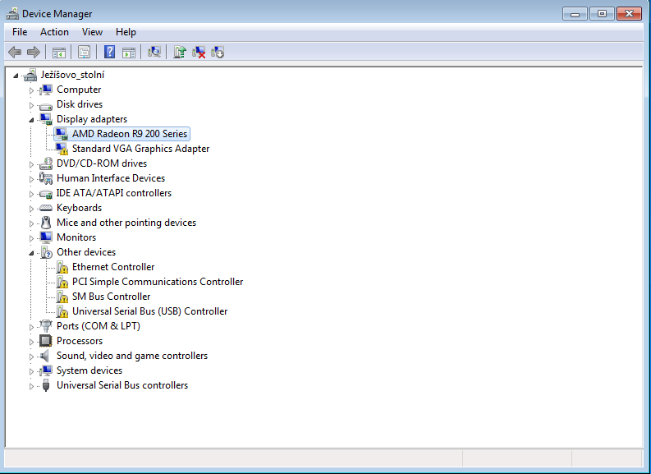Open the Action menu

(x=54, y=32)
